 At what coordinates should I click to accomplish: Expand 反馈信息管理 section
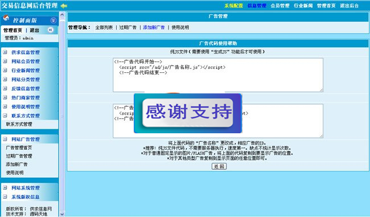click(5, 88)
